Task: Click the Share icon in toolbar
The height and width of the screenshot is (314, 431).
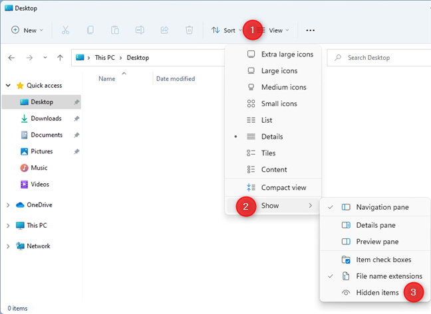Action: tap(164, 30)
